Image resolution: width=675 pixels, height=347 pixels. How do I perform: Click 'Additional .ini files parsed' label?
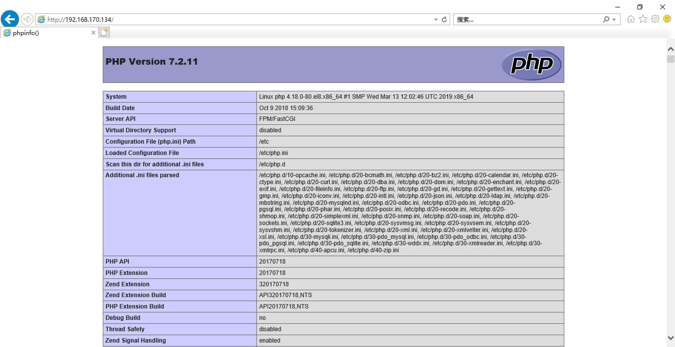(x=142, y=175)
